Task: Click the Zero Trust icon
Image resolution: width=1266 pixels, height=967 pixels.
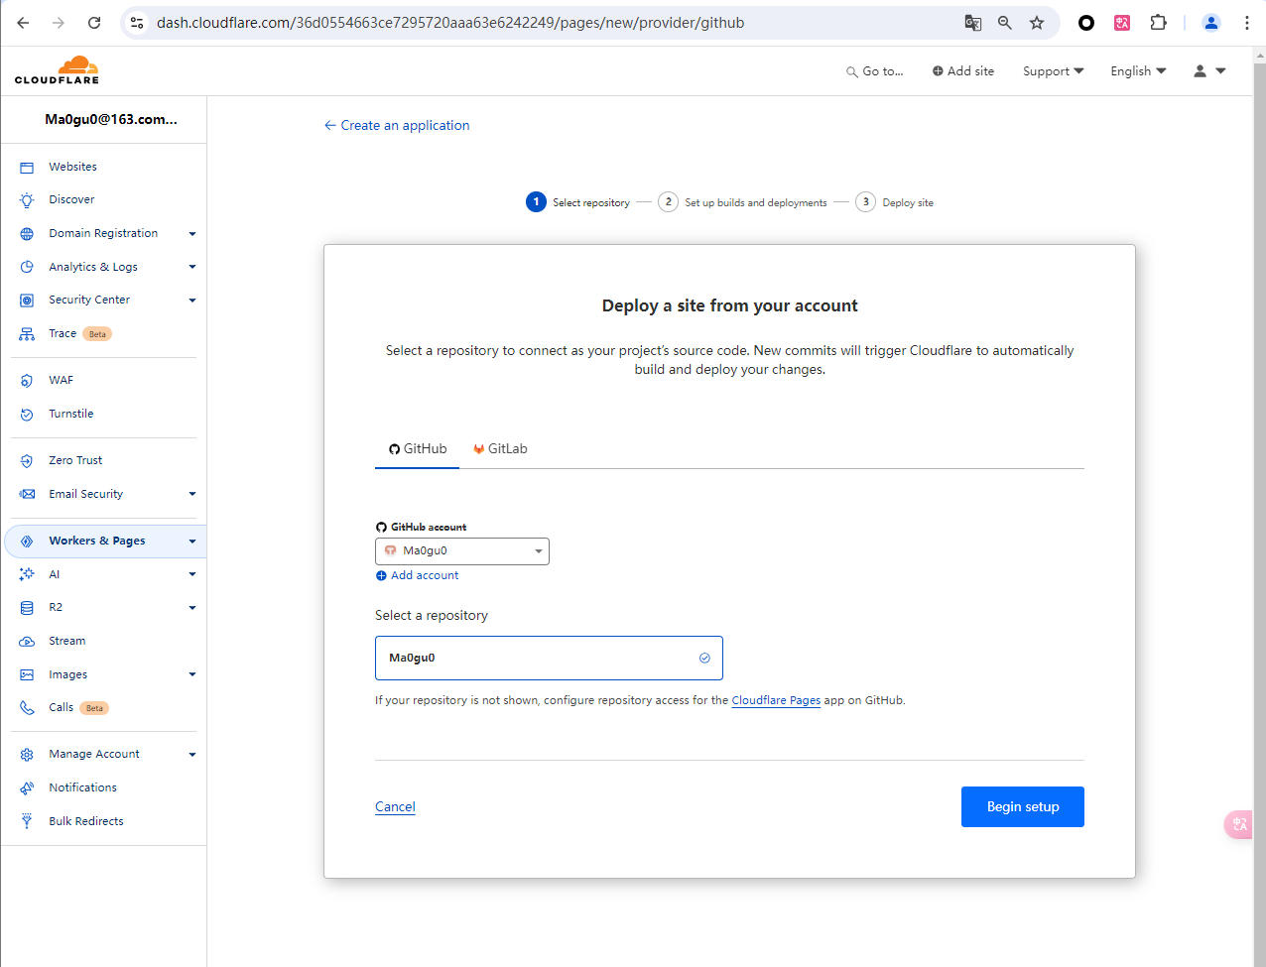Action: coord(27,461)
